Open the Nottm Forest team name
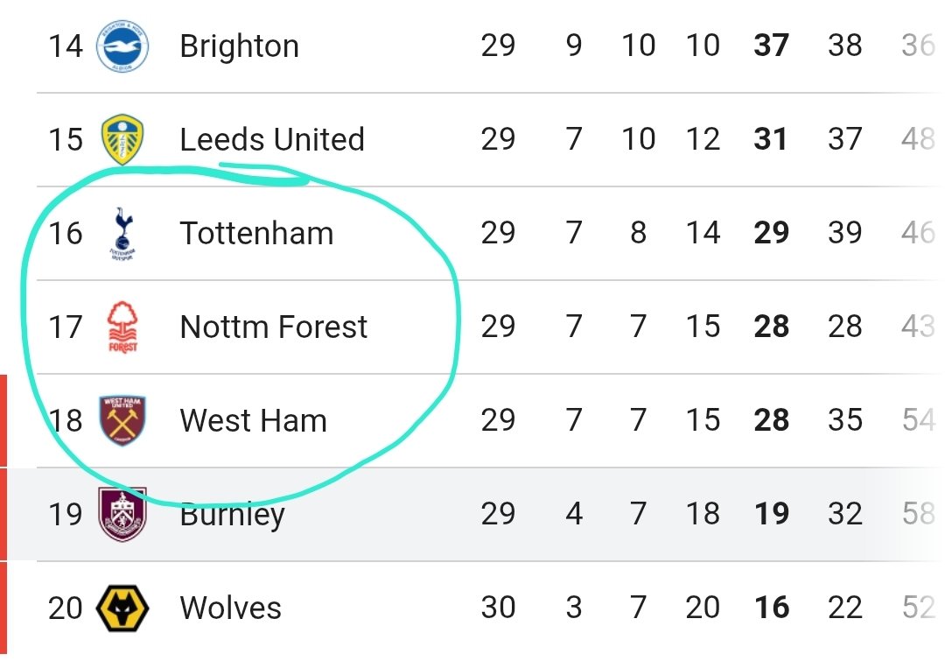The height and width of the screenshot is (668, 945). [x=274, y=327]
